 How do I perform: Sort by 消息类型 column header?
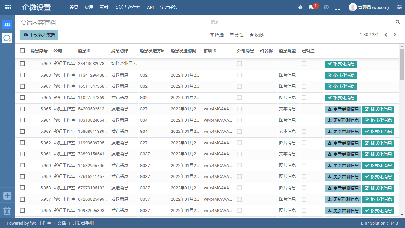[287, 51]
